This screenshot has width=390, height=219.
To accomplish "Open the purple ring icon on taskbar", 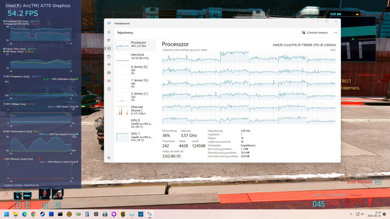I will [x=114, y=214].
